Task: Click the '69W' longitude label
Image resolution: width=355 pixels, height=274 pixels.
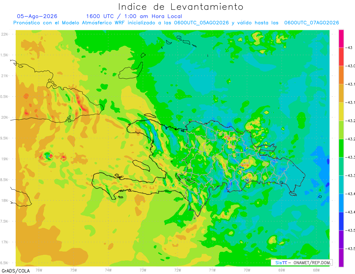Action: (282, 270)
